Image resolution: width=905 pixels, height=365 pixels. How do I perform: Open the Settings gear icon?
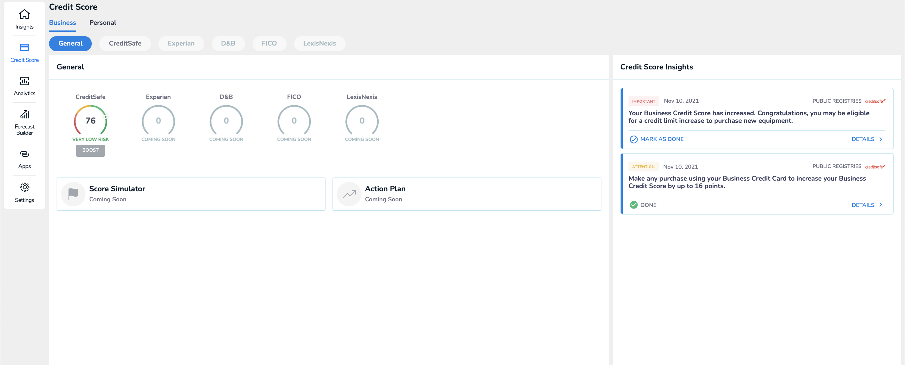pos(24,187)
